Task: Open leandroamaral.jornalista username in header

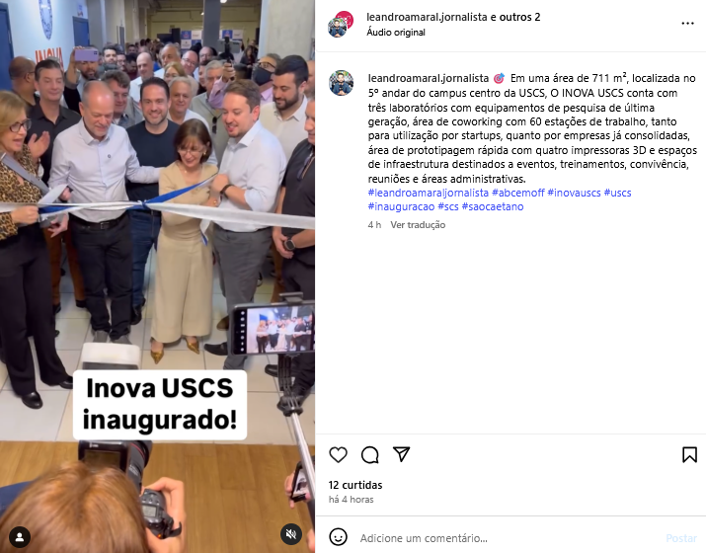Action: 427,17
